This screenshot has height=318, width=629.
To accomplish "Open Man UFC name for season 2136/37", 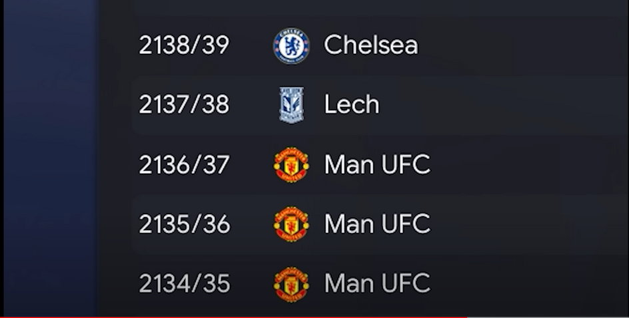I will [x=377, y=164].
